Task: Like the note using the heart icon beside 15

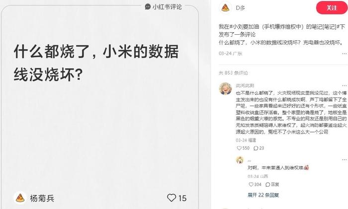Action: [172, 198]
